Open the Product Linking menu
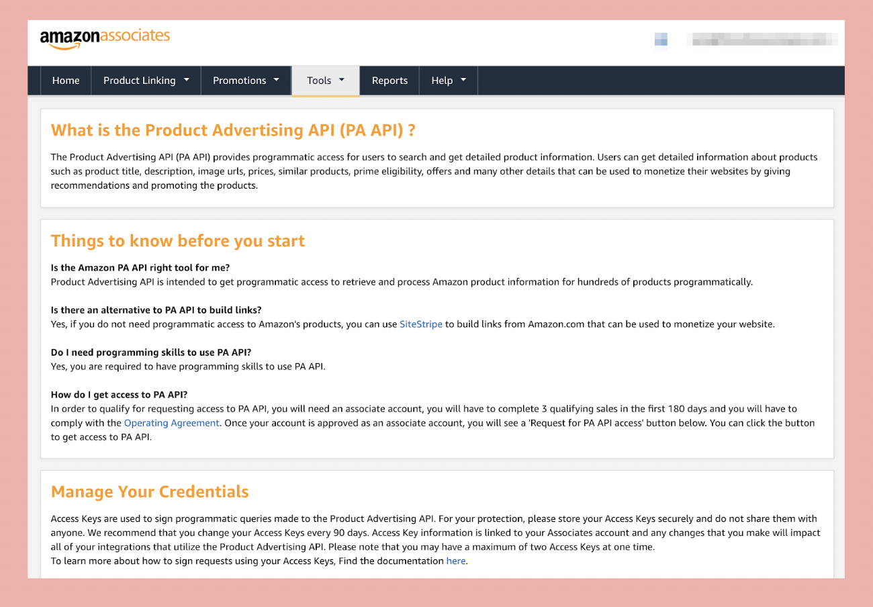The height and width of the screenshot is (607, 873). pyautogui.click(x=138, y=80)
